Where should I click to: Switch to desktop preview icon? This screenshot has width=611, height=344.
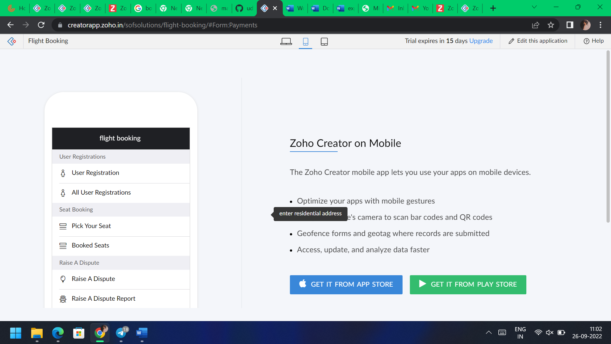(x=286, y=41)
